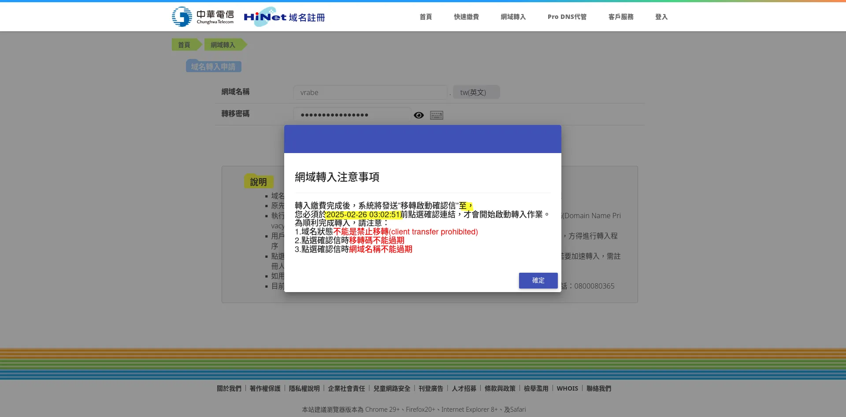This screenshot has height=417, width=846.
Task: Go to 網域轉入 in the top menu
Action: click(513, 17)
